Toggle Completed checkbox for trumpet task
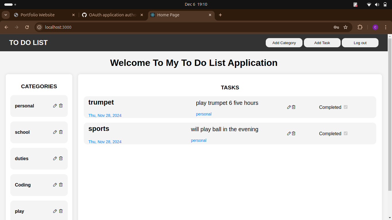 pyautogui.click(x=346, y=107)
